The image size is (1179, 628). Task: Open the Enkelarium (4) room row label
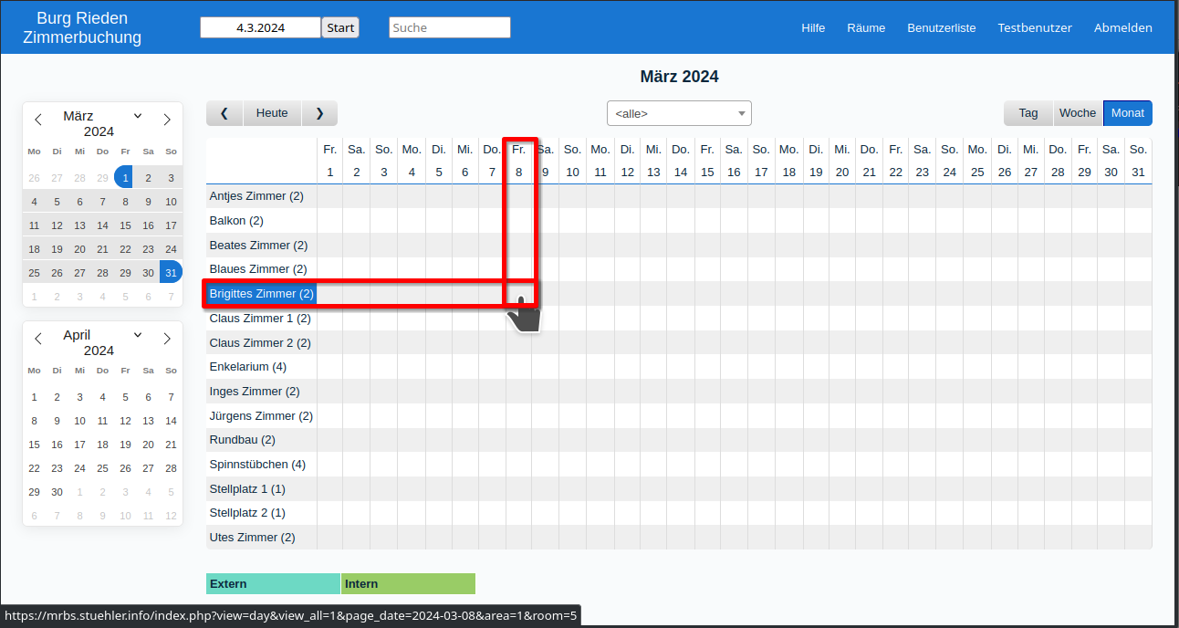tap(248, 367)
